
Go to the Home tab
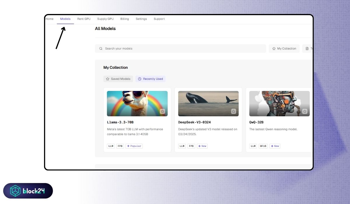[x=49, y=19]
